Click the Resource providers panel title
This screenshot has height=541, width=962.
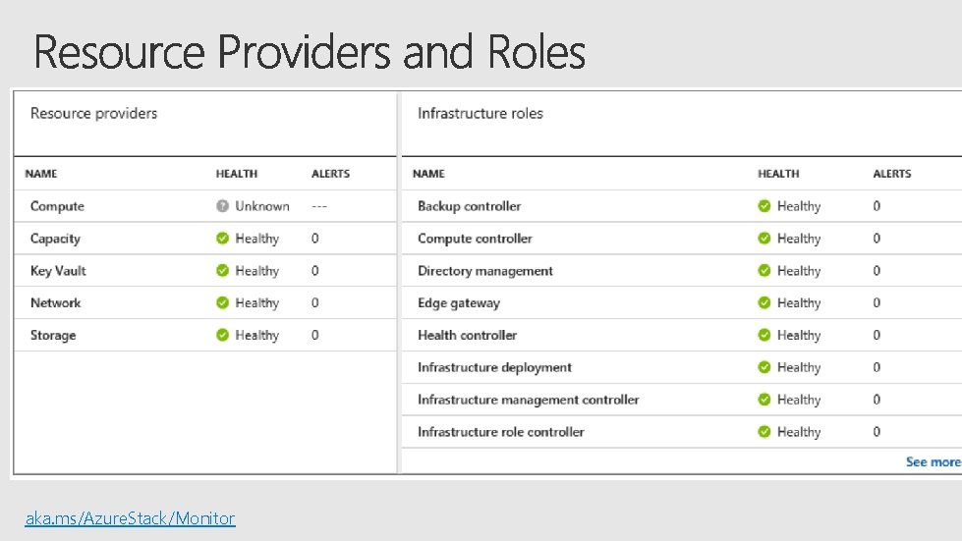93,114
